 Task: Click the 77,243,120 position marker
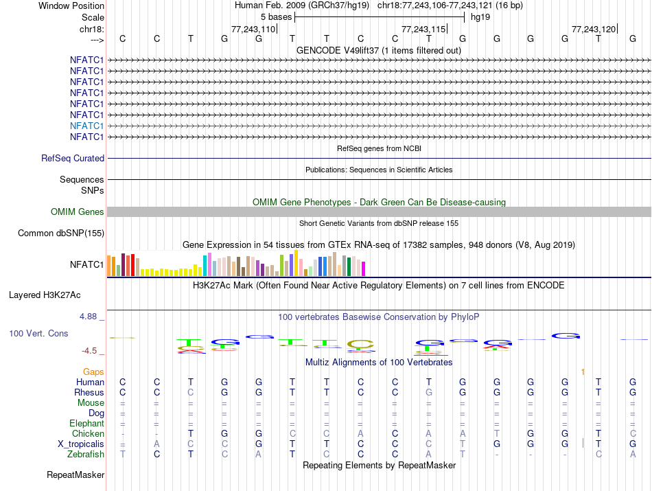click(x=594, y=29)
